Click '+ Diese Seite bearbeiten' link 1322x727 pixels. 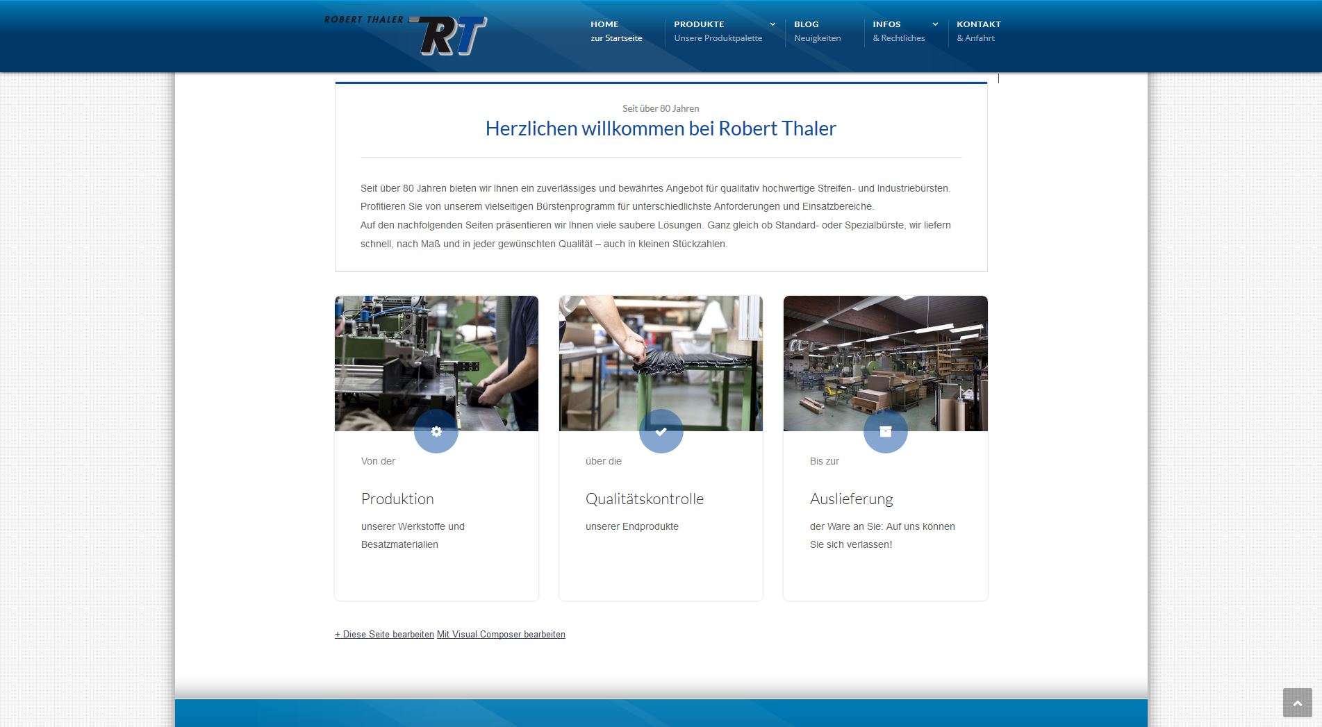(x=384, y=634)
